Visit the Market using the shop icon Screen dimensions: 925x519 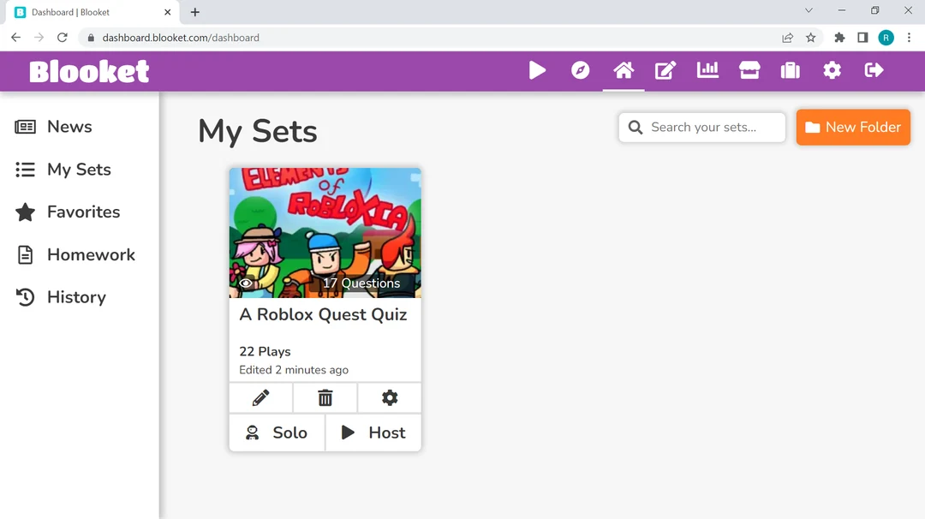pyautogui.click(x=749, y=71)
